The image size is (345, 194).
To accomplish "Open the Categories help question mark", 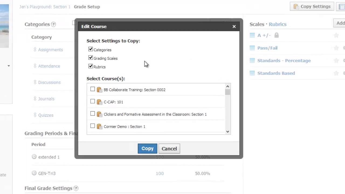I will coord(54,24).
